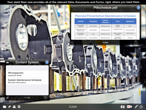Select Equipment column header in schedule
The height and width of the screenshot is (110, 146).
tap(130, 21)
